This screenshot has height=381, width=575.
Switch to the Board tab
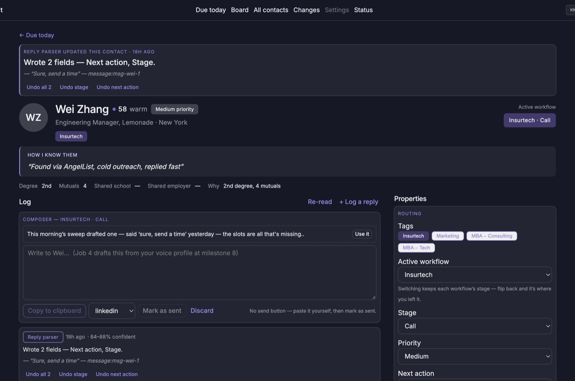click(x=240, y=10)
